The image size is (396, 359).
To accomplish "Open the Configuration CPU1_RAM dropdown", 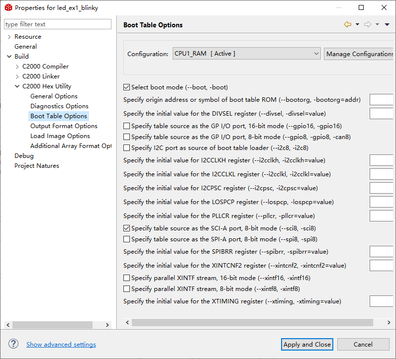I will point(246,54).
